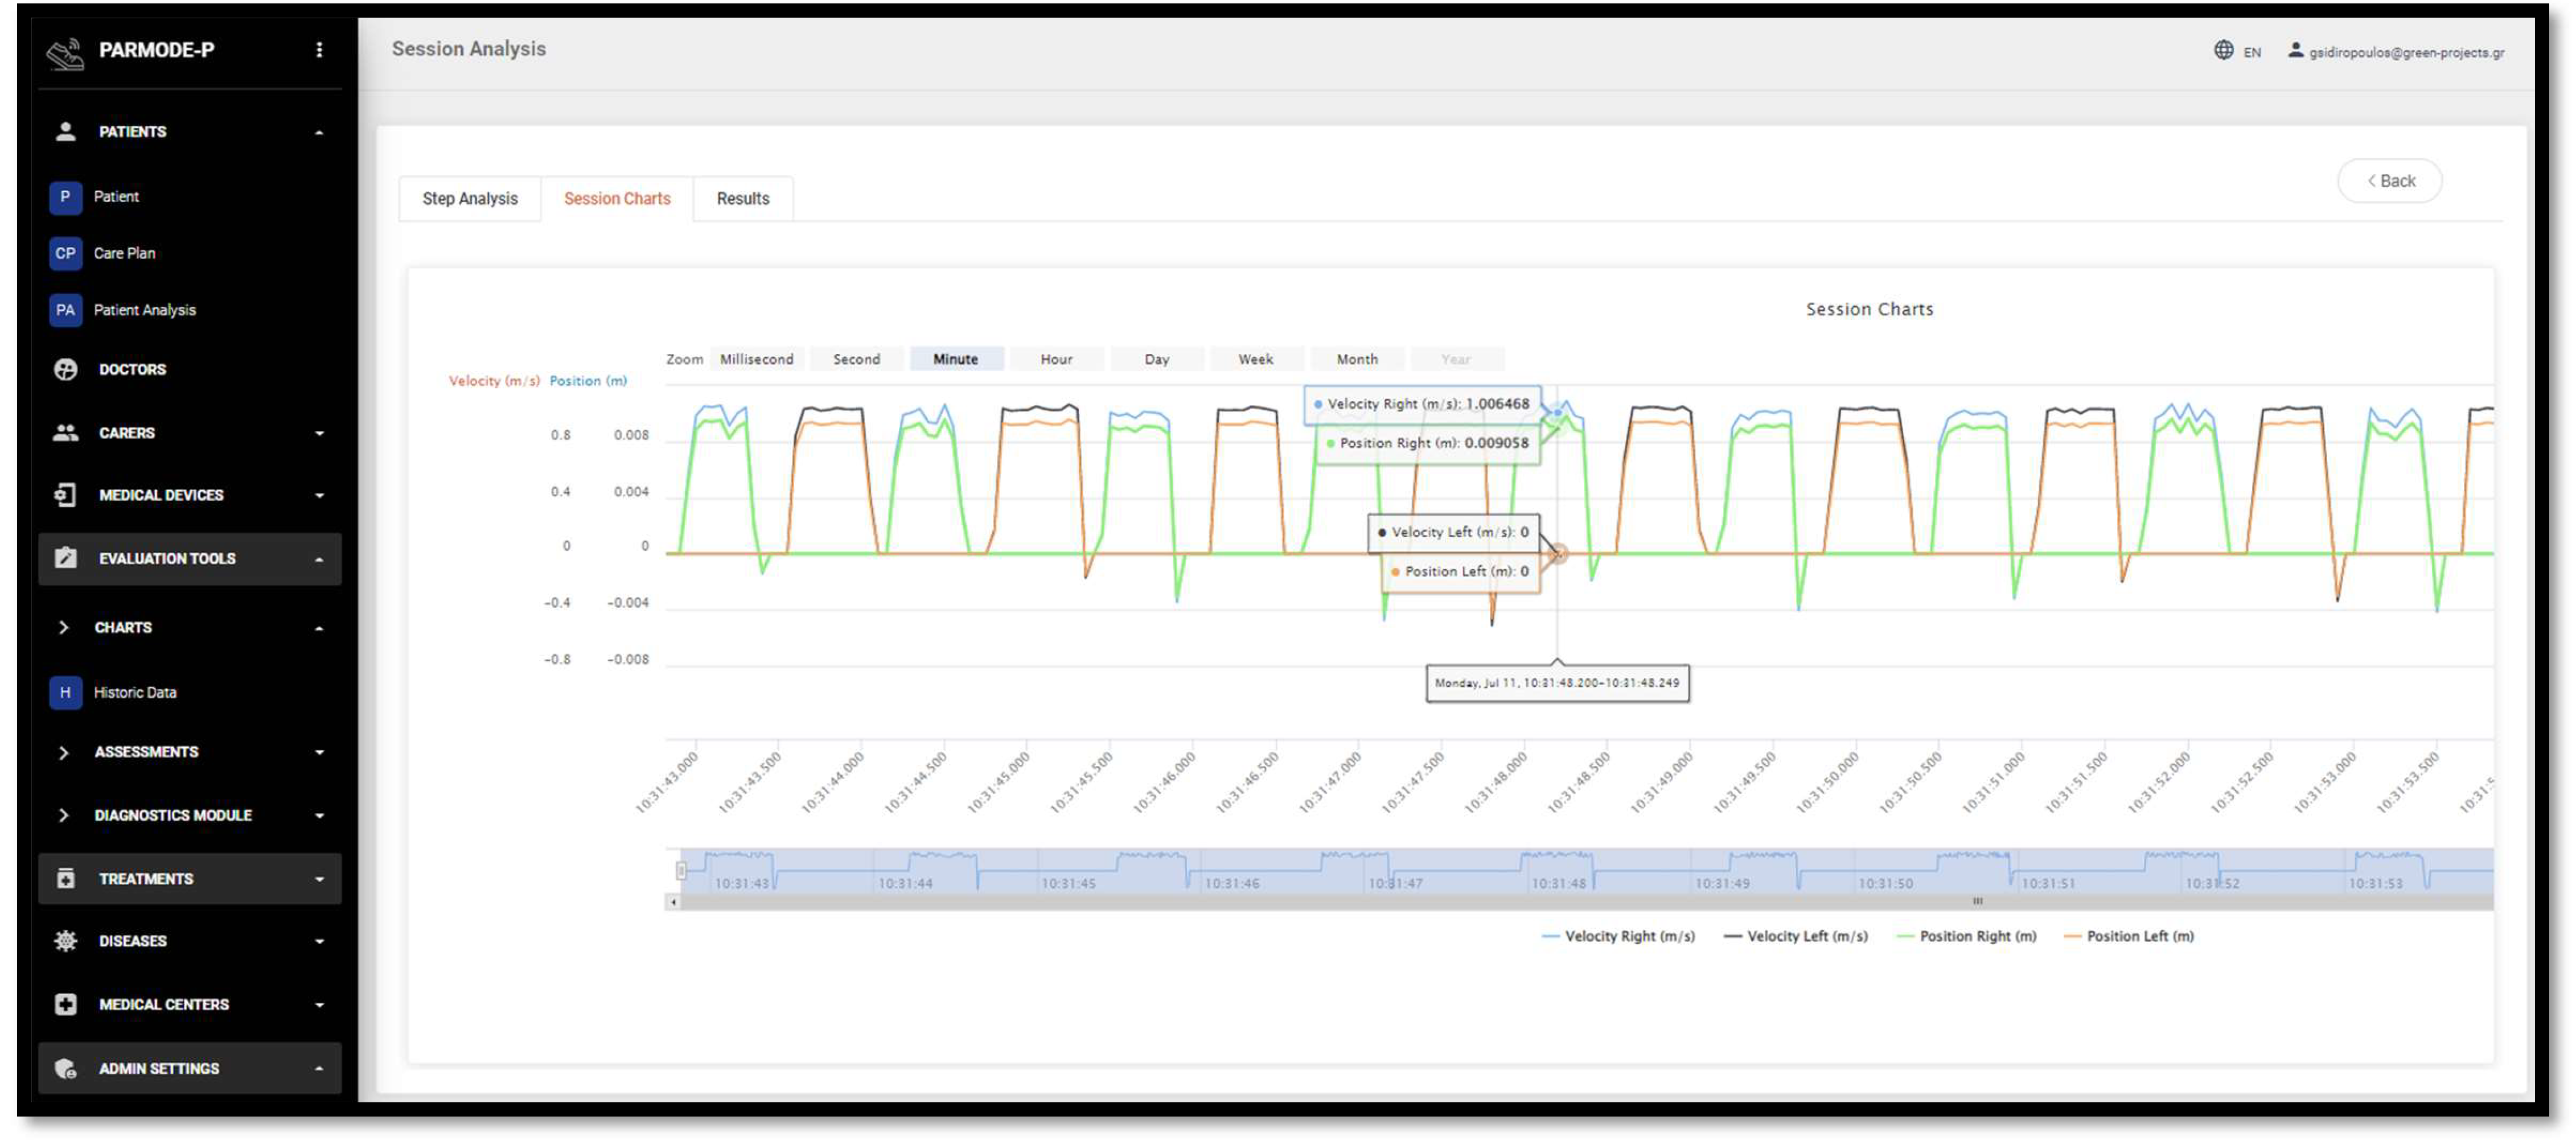Expand the Diagnostics Module section arrow
This screenshot has width=2576, height=1145.
point(319,816)
